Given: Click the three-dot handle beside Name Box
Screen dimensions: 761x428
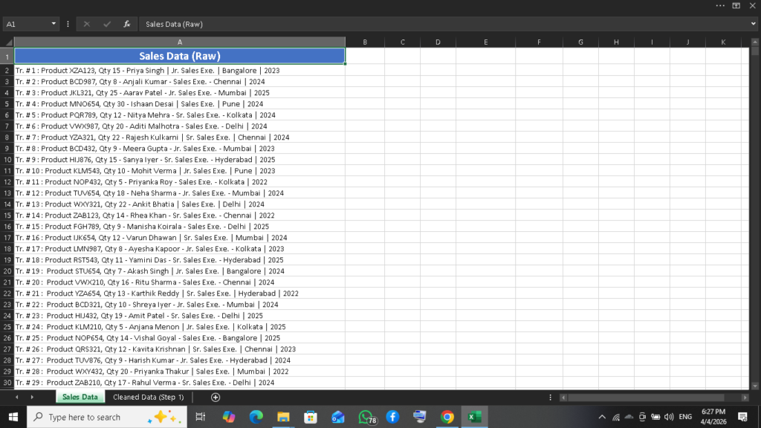Looking at the screenshot, I should tap(68, 24).
